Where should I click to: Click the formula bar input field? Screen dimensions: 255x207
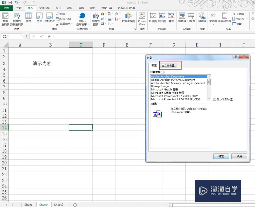[x=154, y=36]
